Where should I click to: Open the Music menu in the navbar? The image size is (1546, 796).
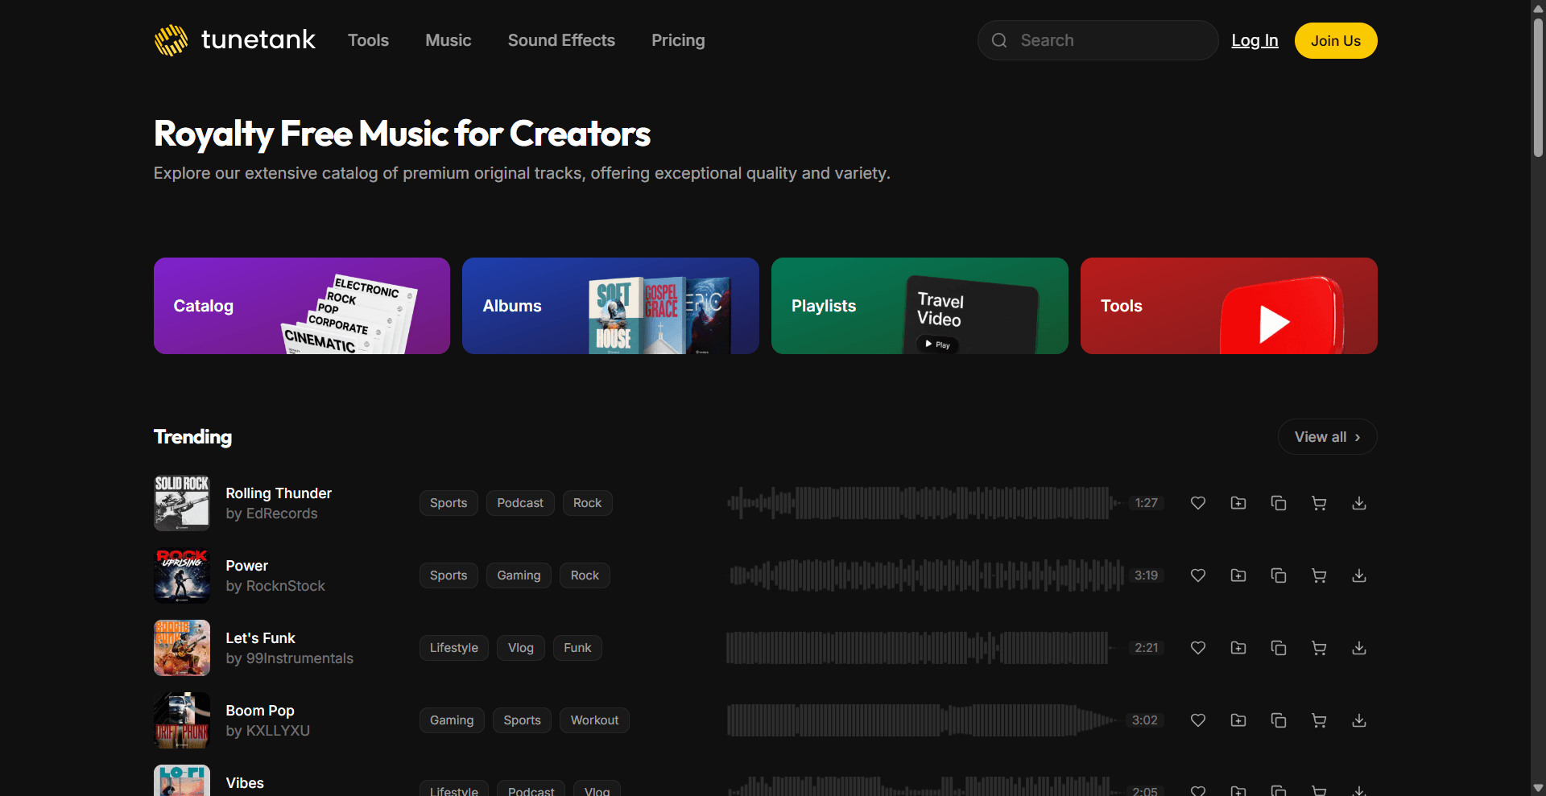[449, 40]
